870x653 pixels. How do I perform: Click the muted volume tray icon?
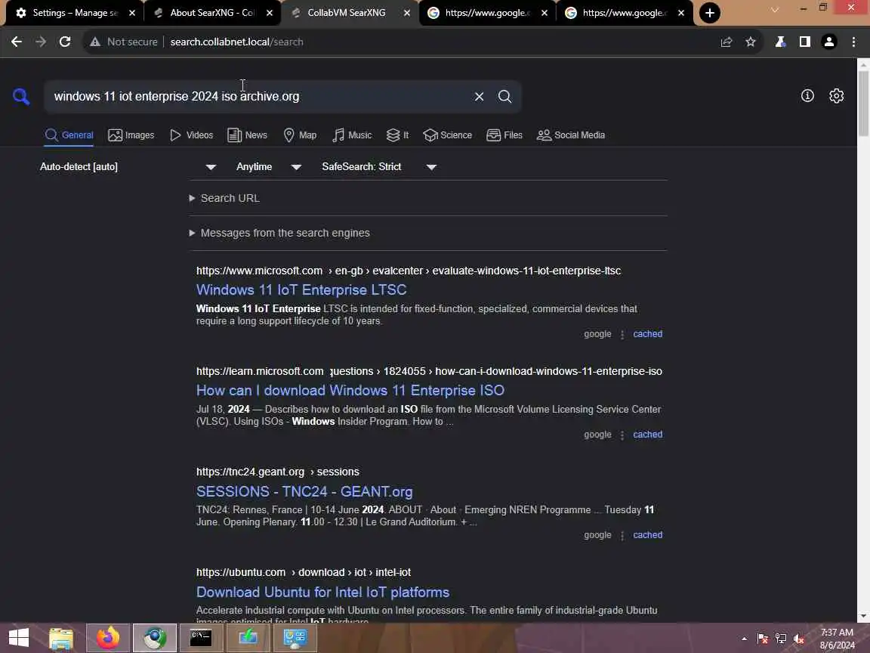point(798,639)
